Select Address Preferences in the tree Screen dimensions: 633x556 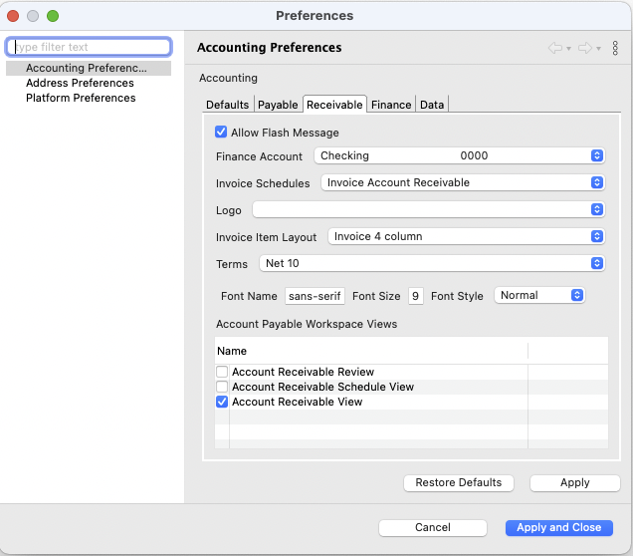80,83
